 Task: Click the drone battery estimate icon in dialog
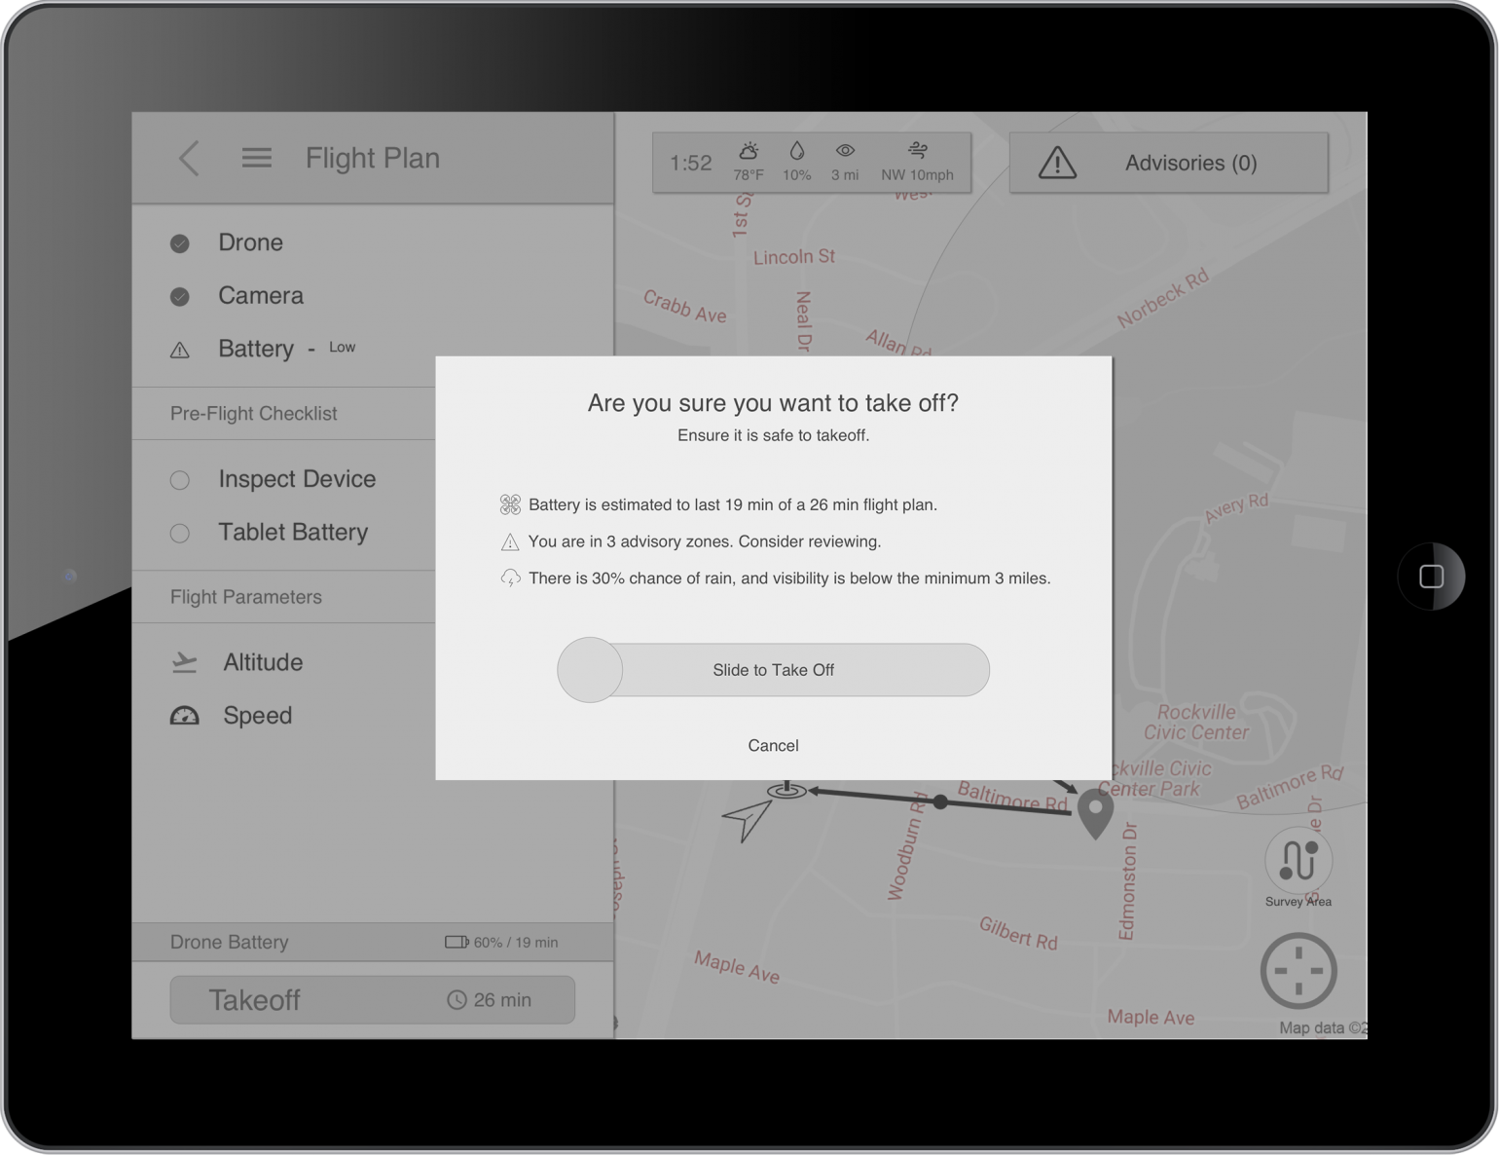[x=510, y=504]
